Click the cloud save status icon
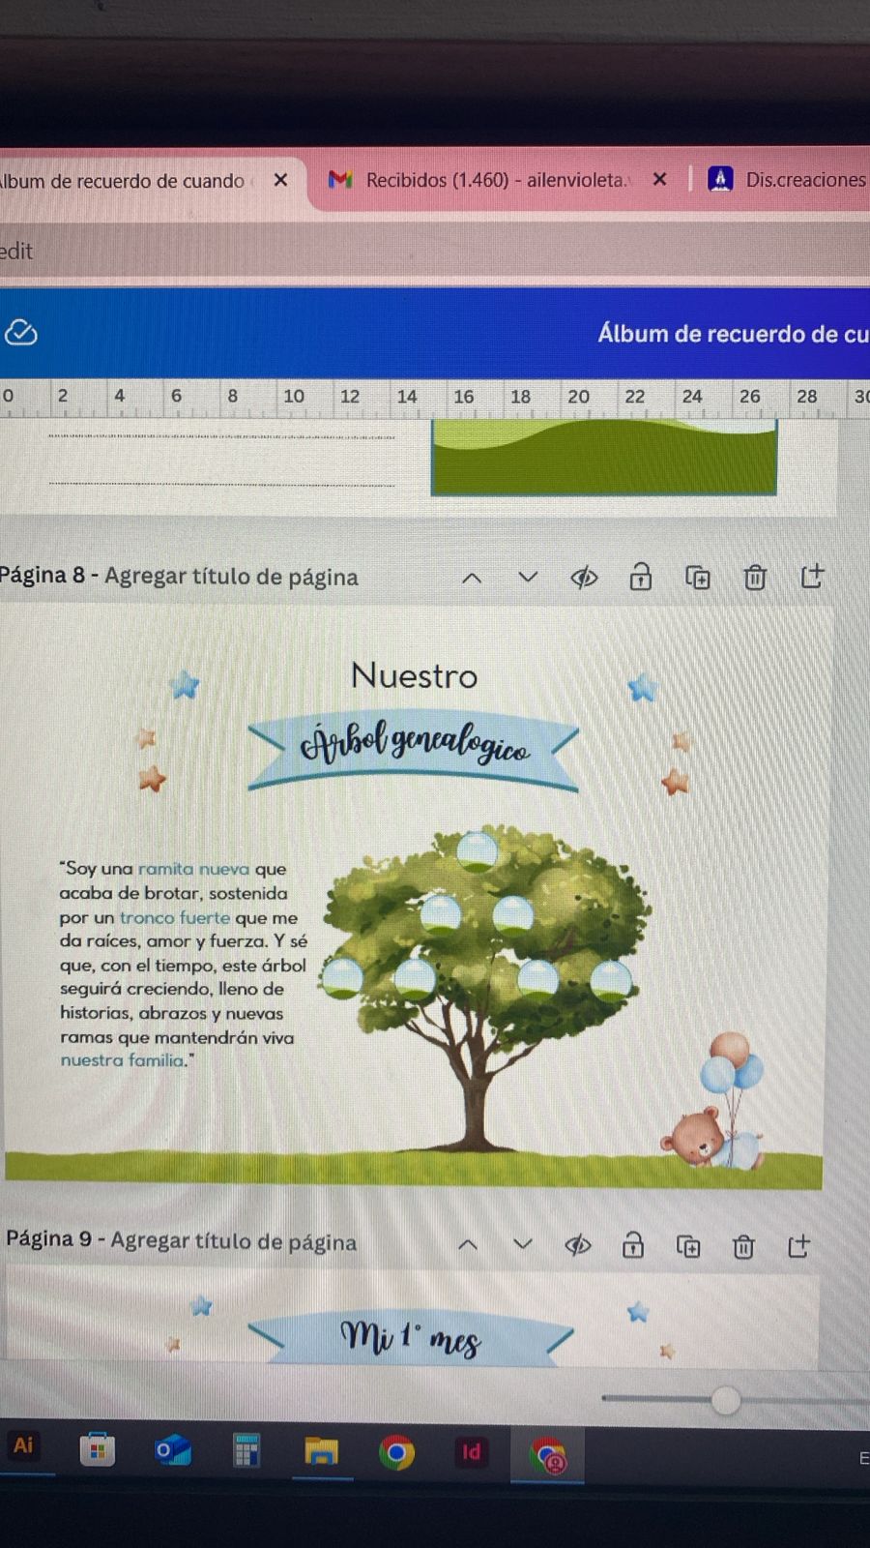The height and width of the screenshot is (1548, 870). click(21, 333)
